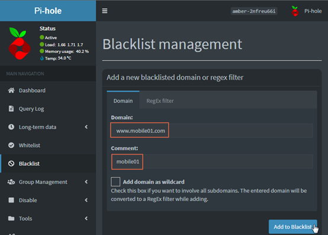Click the MAIN NAVIGATION header text

[25, 74]
